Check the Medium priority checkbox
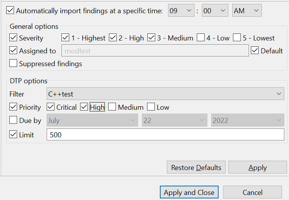This screenshot has height=200, width=289. (x=112, y=107)
